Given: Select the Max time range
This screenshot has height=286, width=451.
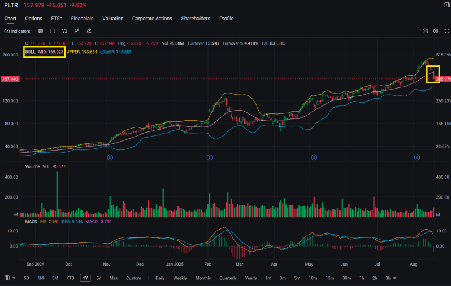Looking at the screenshot, I should (x=114, y=278).
